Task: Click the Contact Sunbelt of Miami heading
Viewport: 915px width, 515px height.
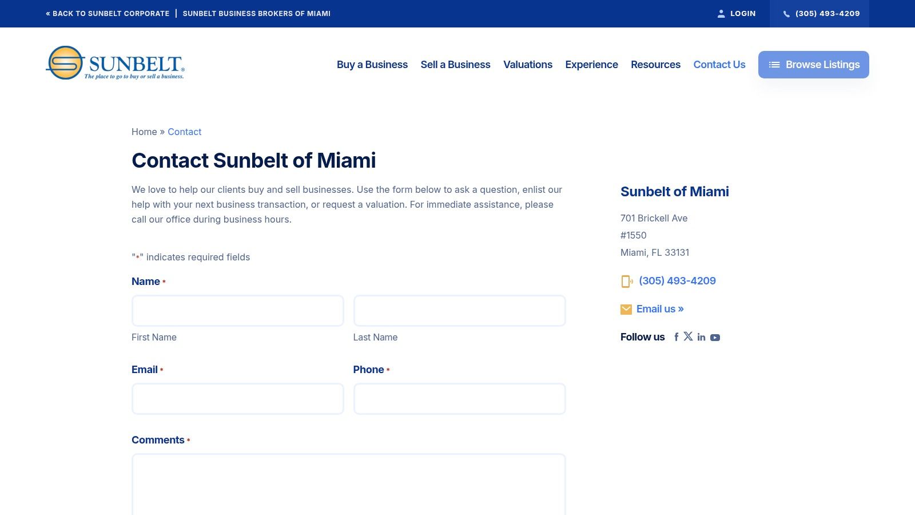Action: pyautogui.click(x=254, y=160)
